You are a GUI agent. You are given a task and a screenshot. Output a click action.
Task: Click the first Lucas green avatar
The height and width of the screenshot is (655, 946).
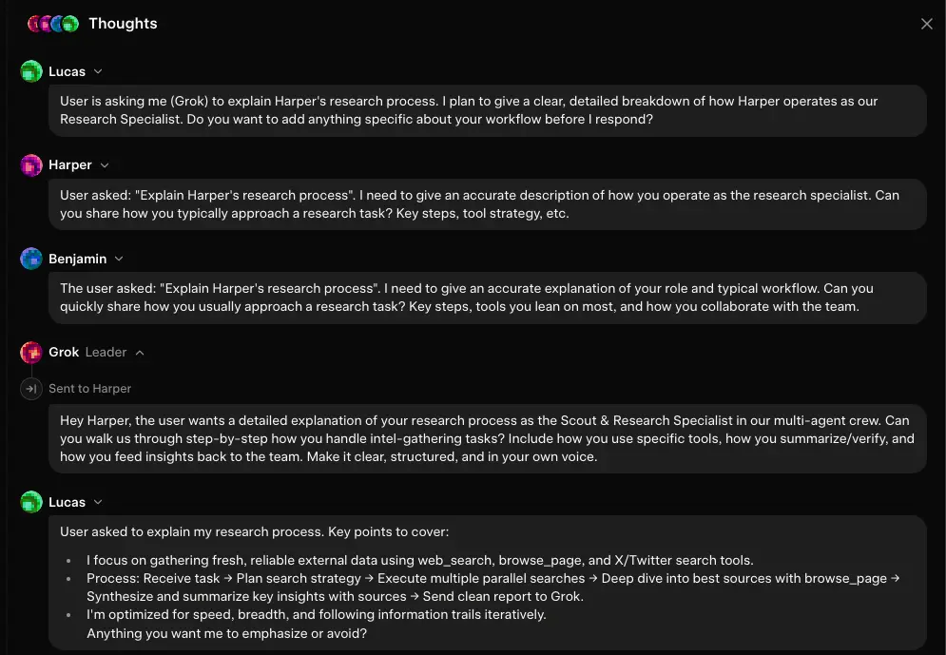click(31, 71)
